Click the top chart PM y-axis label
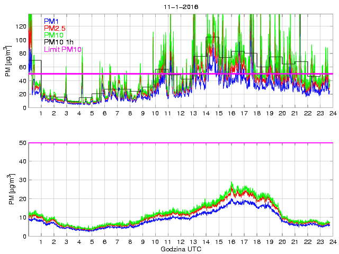 [8, 61]
